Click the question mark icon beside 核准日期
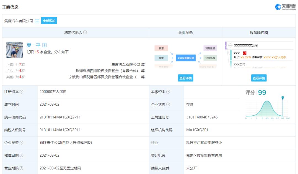The height and width of the screenshot is (174, 298). pos(22,156)
